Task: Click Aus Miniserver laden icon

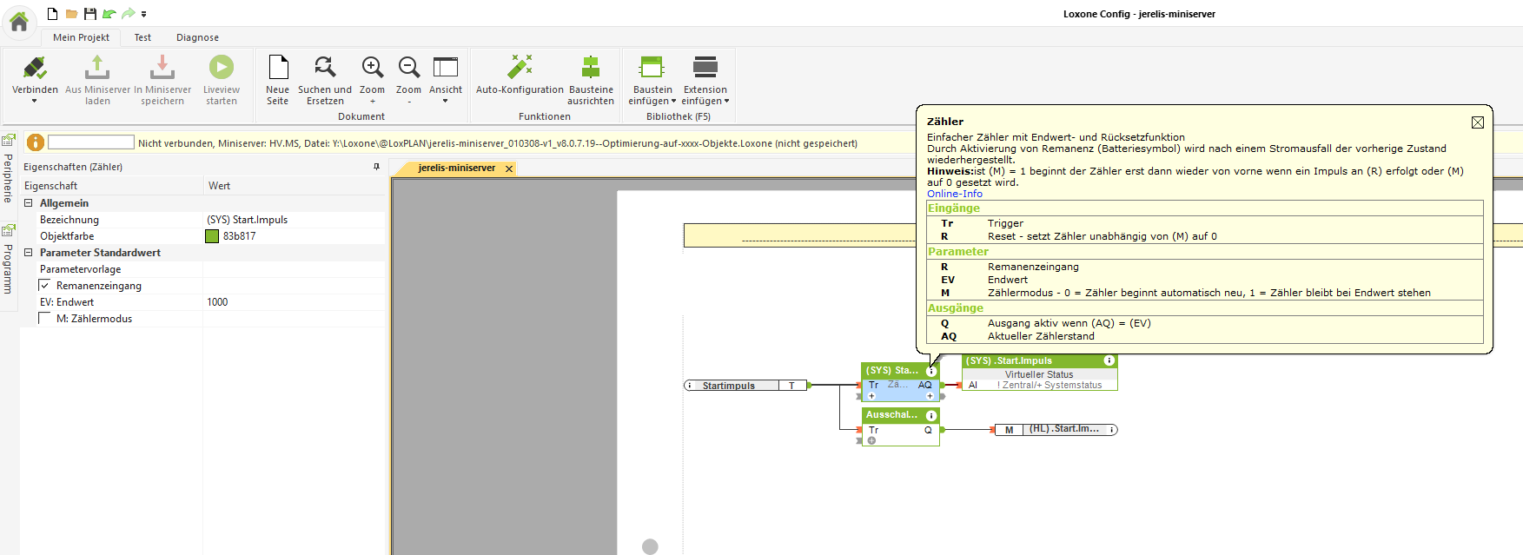Action: [97, 69]
